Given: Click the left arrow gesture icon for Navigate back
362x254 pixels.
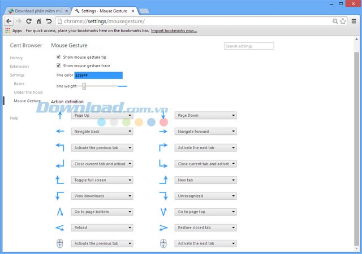Looking at the screenshot, I should point(60,132).
